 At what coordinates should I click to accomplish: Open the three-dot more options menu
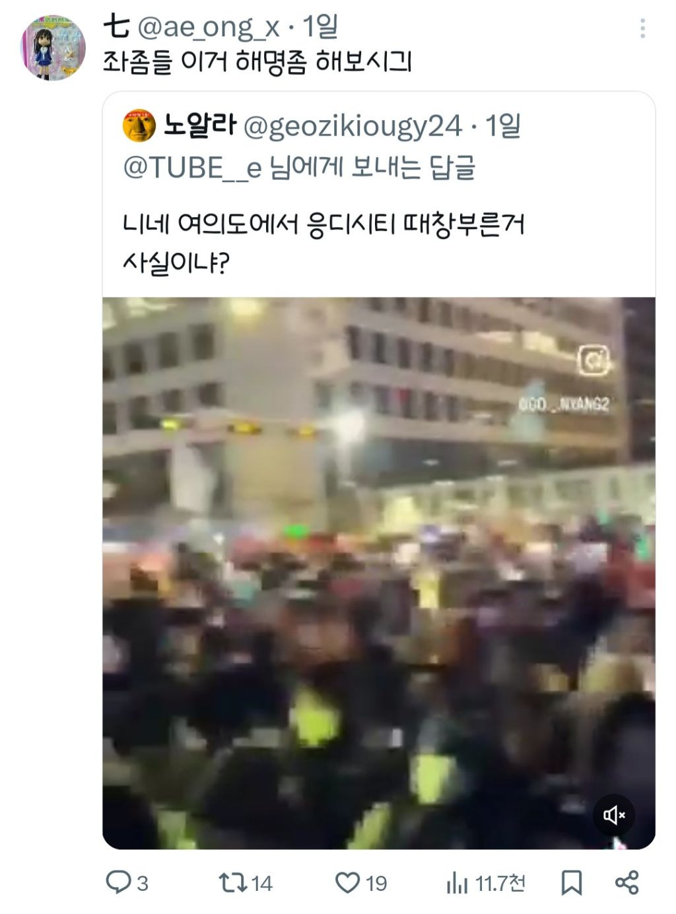click(642, 28)
